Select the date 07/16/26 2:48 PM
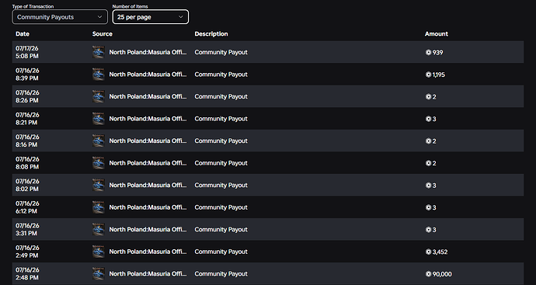 pos(27,273)
